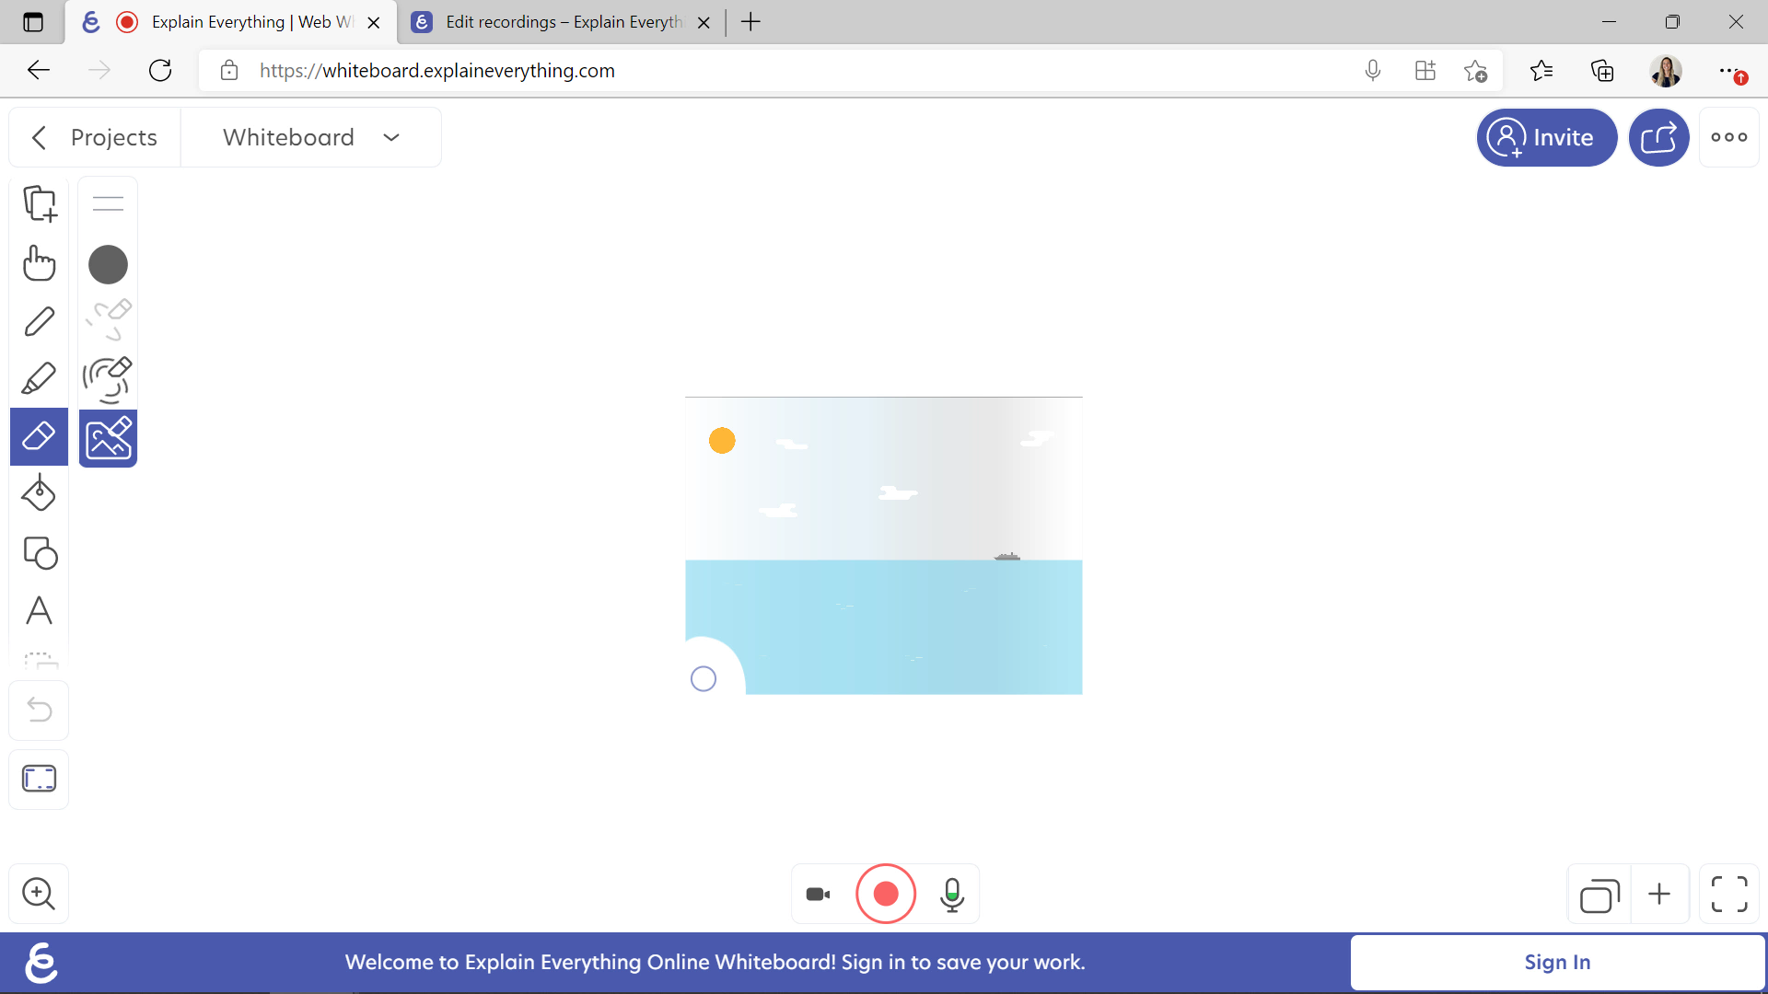Select the dark gray color swatch
The width and height of the screenshot is (1768, 994).
(108, 264)
